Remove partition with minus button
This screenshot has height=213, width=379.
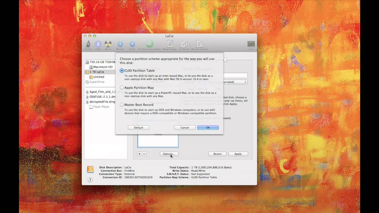click(144, 154)
